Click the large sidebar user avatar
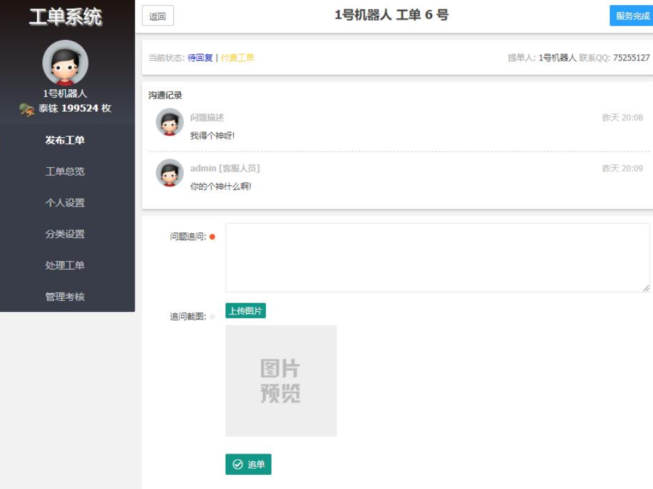This screenshot has width=653, height=489. [65, 63]
